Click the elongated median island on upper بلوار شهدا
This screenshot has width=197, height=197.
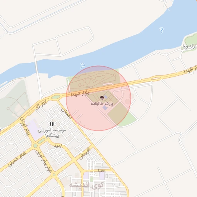tap(156, 78)
